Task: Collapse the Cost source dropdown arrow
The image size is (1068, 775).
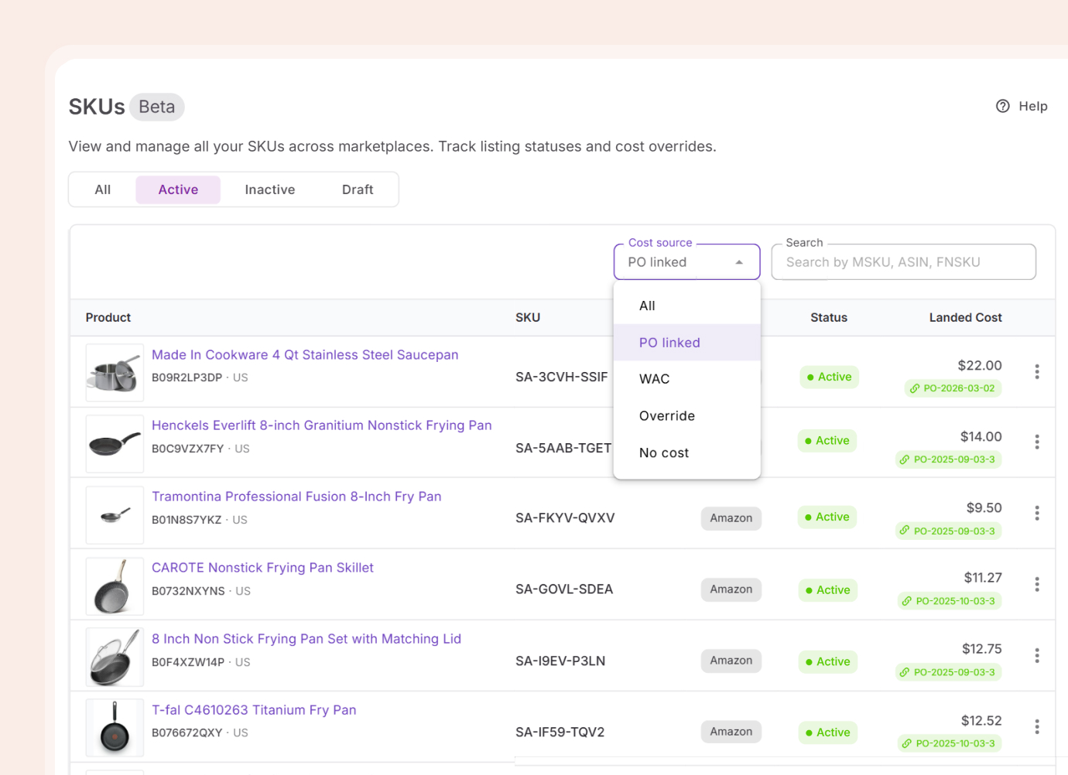Action: [739, 262]
